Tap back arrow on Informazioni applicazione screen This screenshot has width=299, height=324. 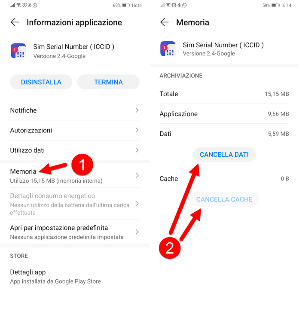[x=15, y=22]
